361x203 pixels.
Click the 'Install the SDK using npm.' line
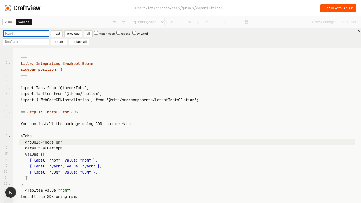tap(49, 197)
